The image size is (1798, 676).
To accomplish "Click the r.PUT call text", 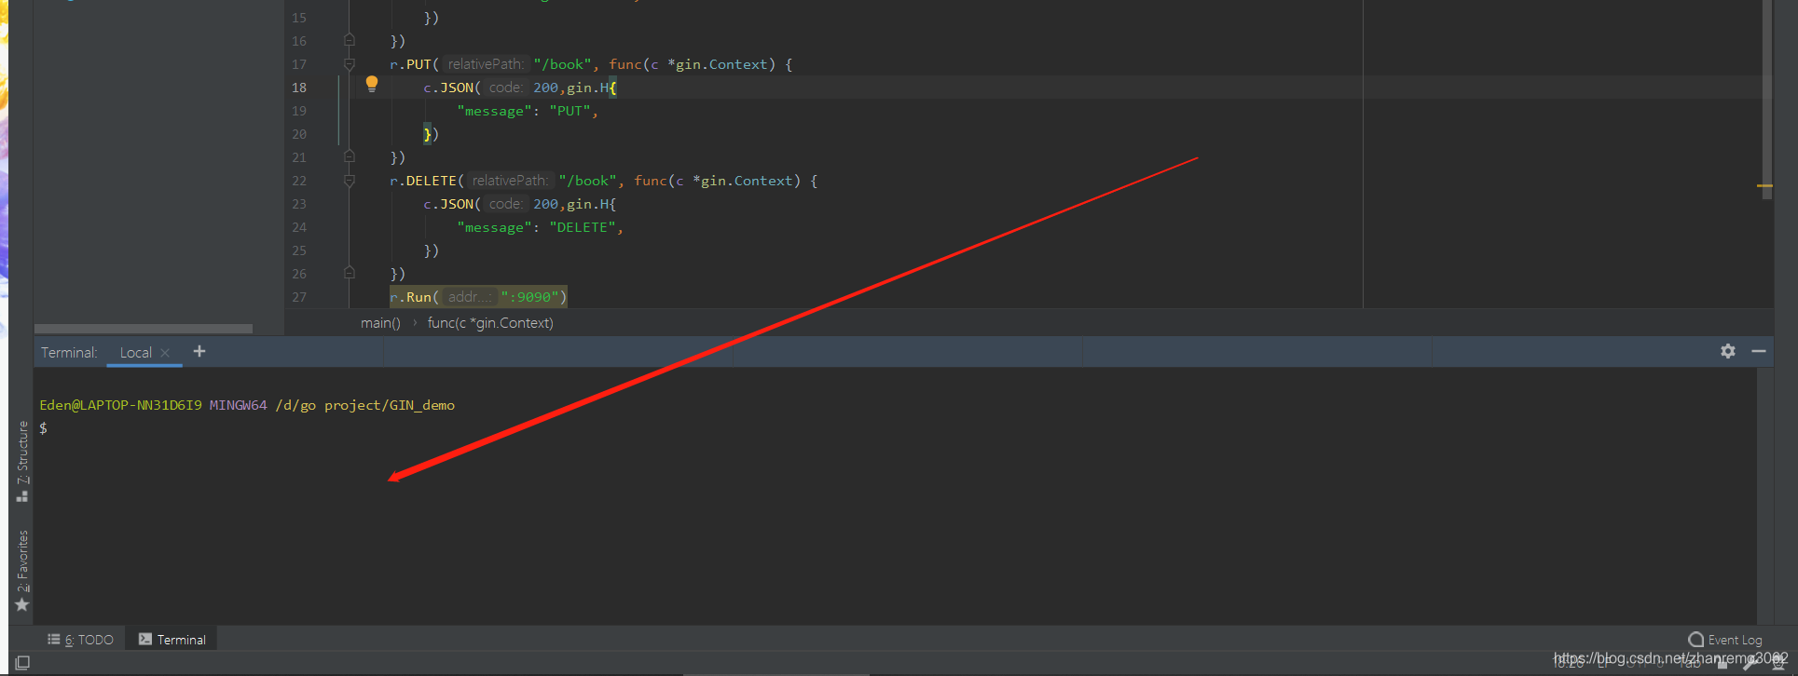I will click(x=410, y=64).
